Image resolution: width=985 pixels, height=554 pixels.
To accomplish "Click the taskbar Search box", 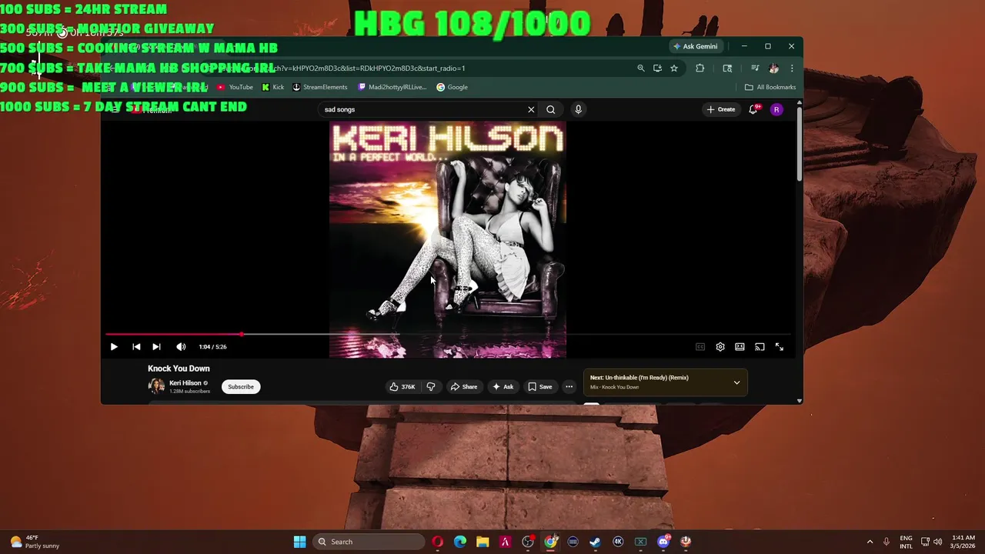I will click(x=370, y=542).
